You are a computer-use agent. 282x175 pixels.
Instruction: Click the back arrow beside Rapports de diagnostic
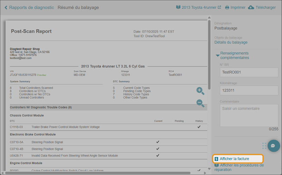tap(5, 7)
